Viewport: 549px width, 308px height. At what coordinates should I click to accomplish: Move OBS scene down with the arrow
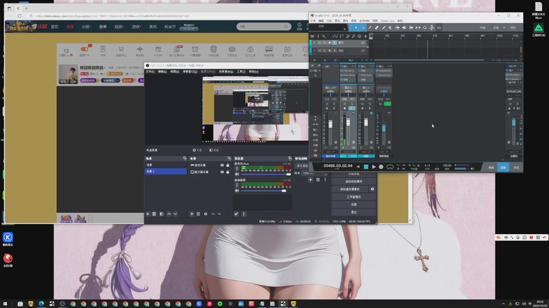175,214
